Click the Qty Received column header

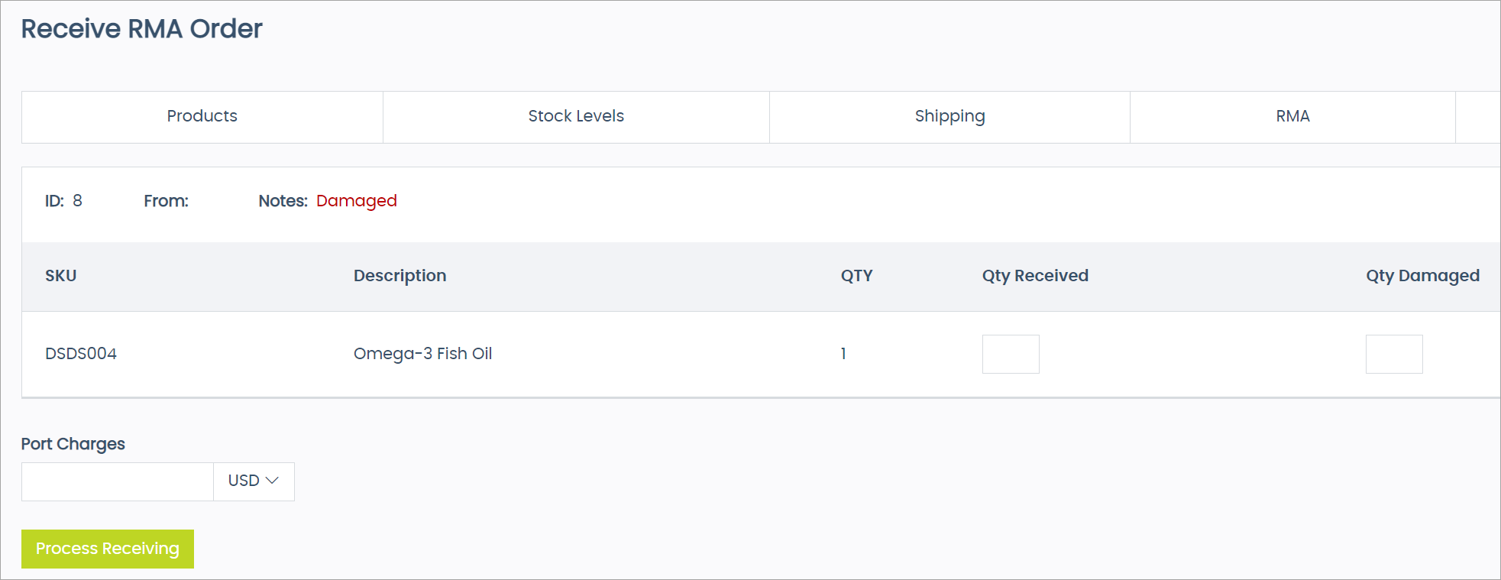(x=1035, y=276)
